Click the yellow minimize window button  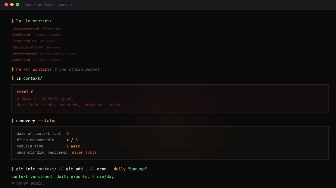[x=12, y=5]
